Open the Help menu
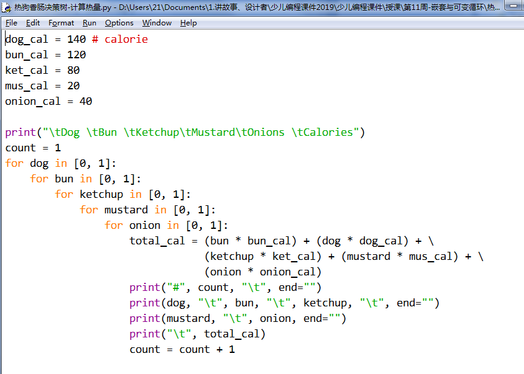The width and height of the screenshot is (524, 374). pyautogui.click(x=188, y=23)
